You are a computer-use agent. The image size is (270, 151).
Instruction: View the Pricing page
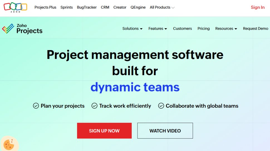203,29
